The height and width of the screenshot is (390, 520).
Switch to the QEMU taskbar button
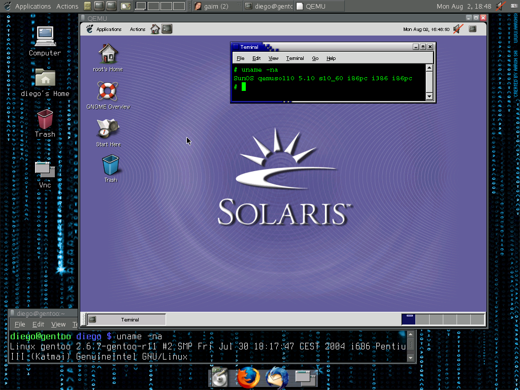[319, 6]
